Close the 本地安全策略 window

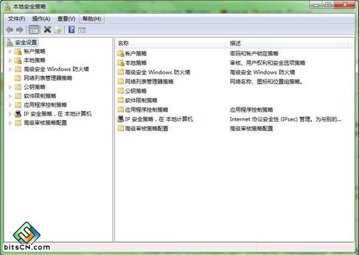345,5
